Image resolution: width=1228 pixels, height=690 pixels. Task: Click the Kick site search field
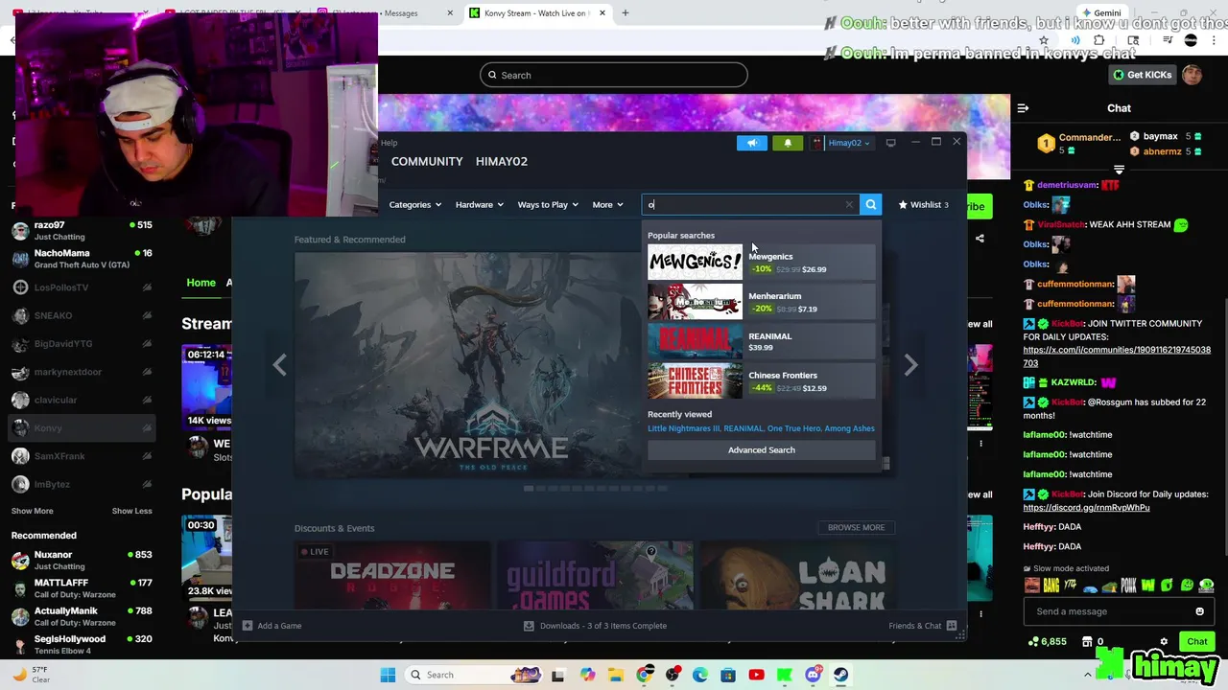(x=614, y=75)
